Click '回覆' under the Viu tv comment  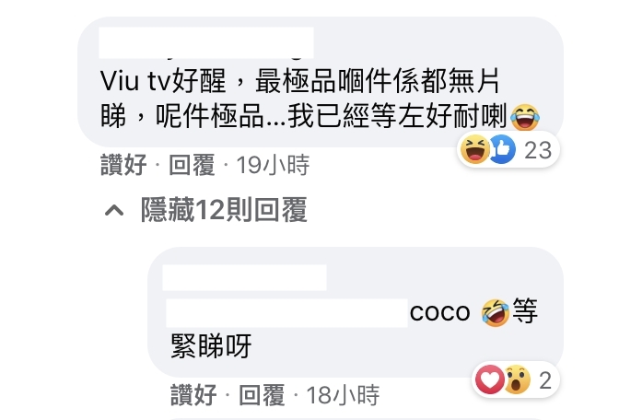pyautogui.click(x=192, y=165)
